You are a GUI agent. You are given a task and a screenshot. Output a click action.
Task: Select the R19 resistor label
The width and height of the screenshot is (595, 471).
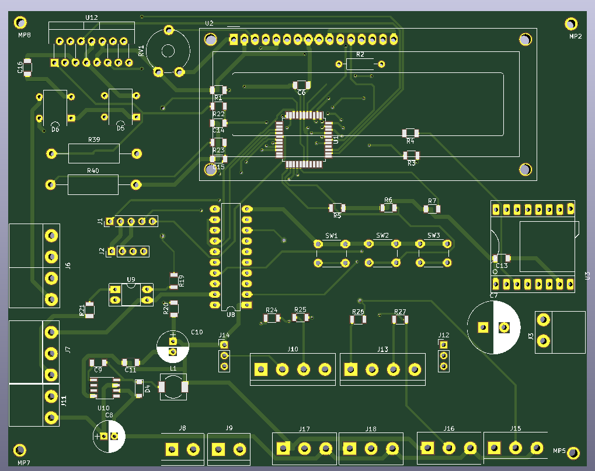point(182,281)
